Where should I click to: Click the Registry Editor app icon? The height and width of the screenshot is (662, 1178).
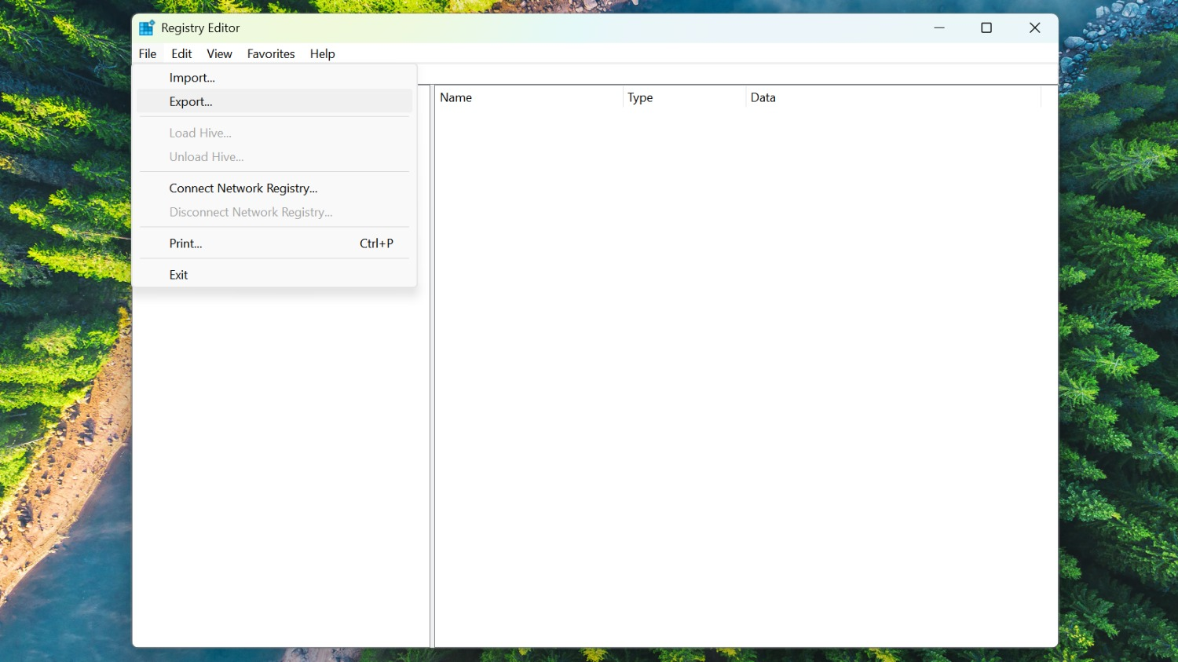point(146,28)
